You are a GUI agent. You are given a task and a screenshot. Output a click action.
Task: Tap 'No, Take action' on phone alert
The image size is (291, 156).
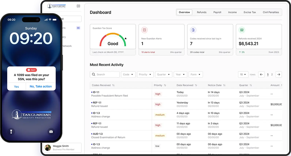pyautogui.click(x=41, y=86)
